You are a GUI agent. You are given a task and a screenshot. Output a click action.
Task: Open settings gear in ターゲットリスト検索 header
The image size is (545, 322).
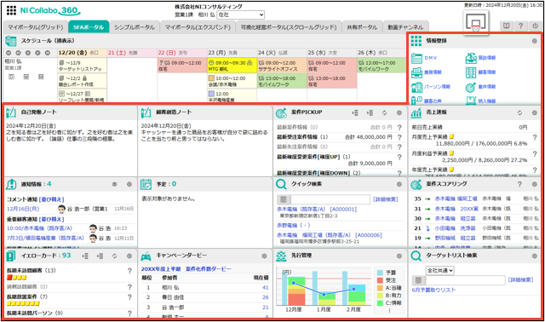(534, 256)
